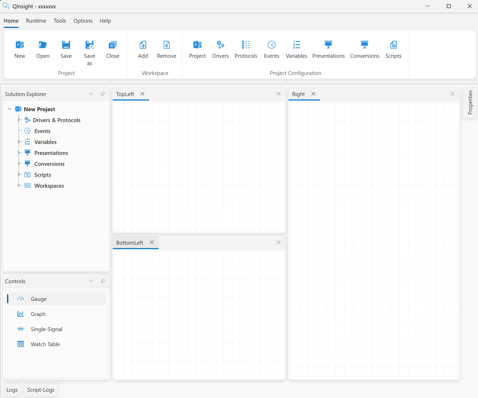
Task: Open Controls panel dropdown chevron
Action: tap(91, 281)
